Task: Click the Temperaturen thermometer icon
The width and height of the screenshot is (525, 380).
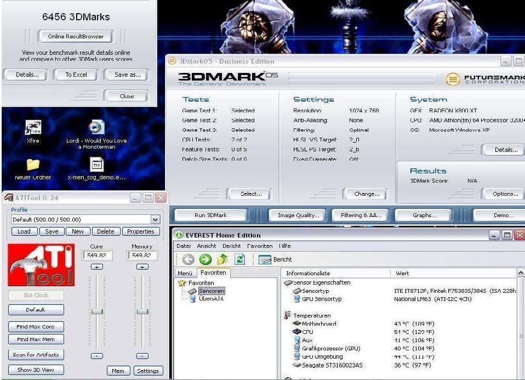Action: pyautogui.click(x=287, y=315)
